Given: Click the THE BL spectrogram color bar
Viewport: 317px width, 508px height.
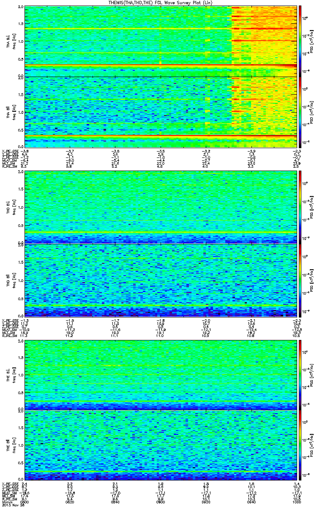Looking at the screenshot, I should tap(301, 374).
